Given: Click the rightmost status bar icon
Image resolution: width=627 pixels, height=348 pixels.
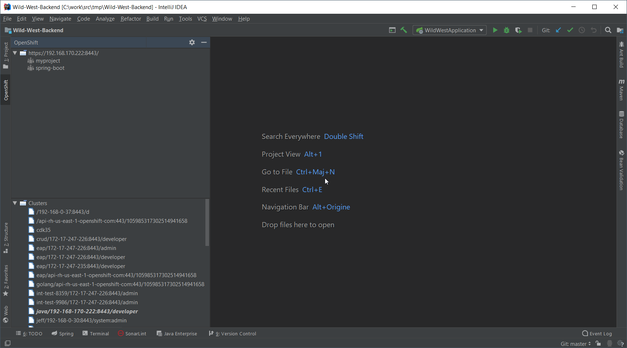Looking at the screenshot, I should (x=620, y=343).
